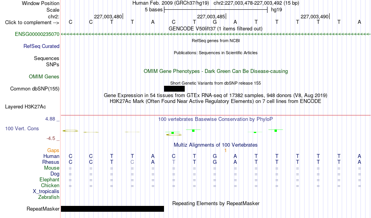Click the 227,003,480 position marker
Viewport: 371px width, 218px height.
click(x=108, y=16)
